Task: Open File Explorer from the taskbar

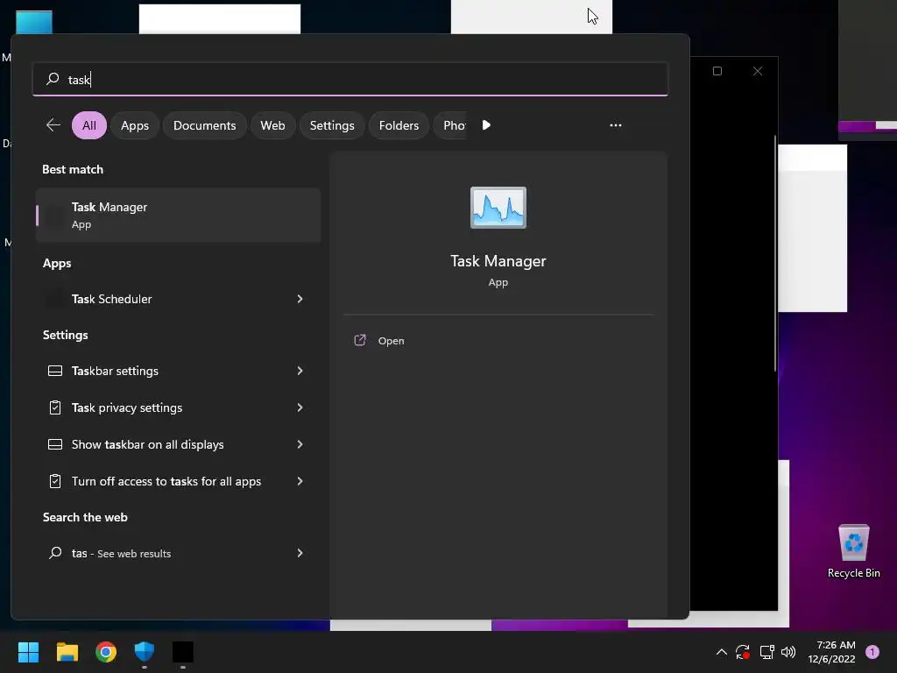Action: [67, 652]
